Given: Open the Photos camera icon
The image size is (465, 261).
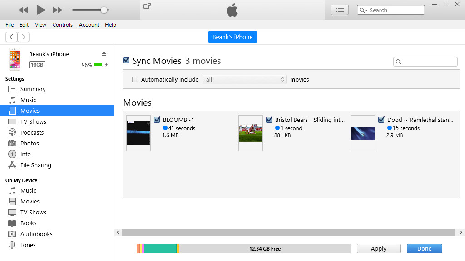Looking at the screenshot, I should point(12,143).
